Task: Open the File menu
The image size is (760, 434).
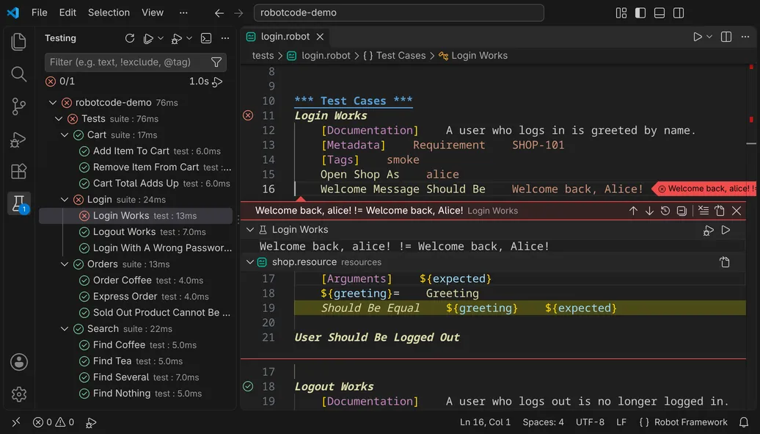Action: tap(40, 12)
